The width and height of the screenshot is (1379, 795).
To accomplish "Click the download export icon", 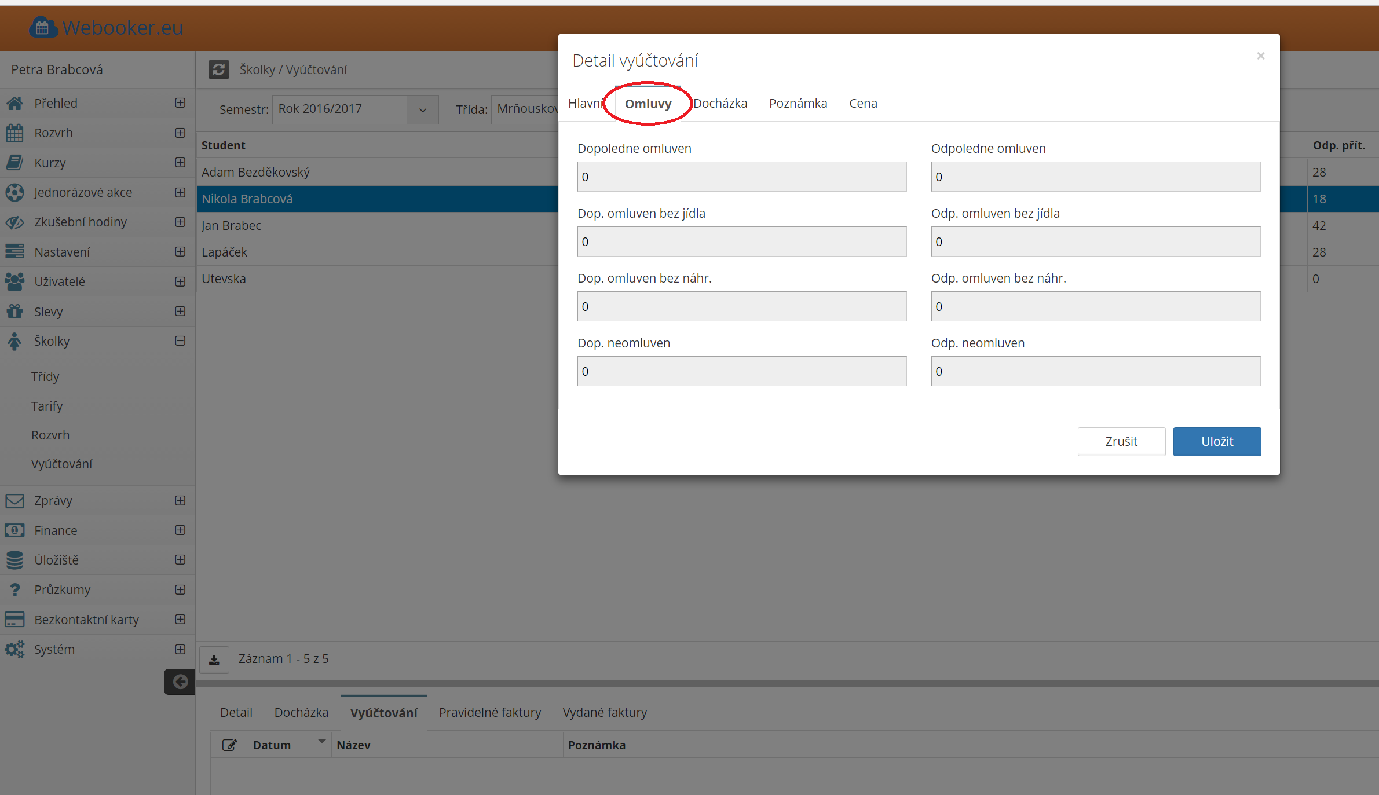I will point(214,660).
